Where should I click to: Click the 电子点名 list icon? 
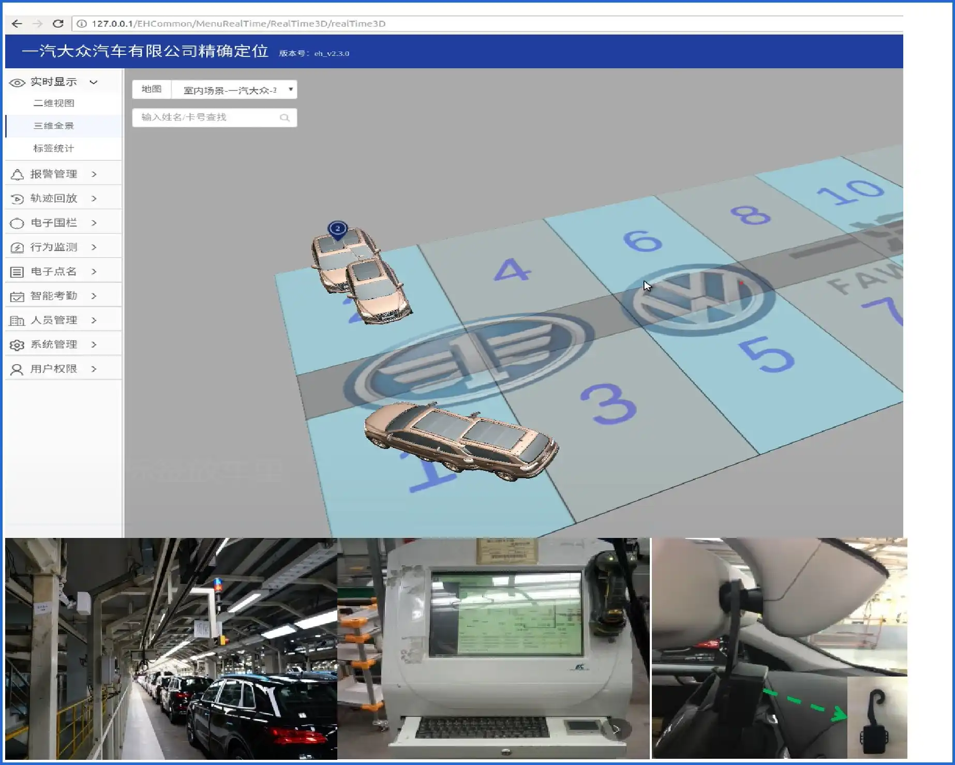[x=17, y=272]
